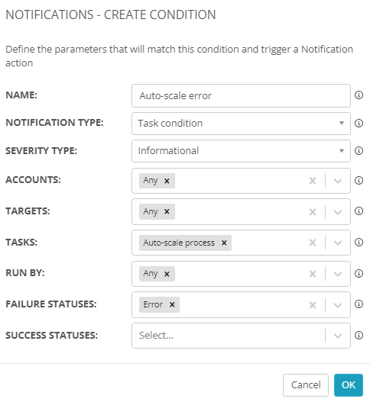Click info icon next to Tasks field
The width and height of the screenshot is (370, 402).
pos(359,242)
